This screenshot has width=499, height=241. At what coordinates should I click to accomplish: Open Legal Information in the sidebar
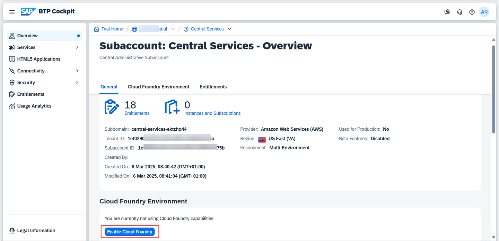point(45,231)
